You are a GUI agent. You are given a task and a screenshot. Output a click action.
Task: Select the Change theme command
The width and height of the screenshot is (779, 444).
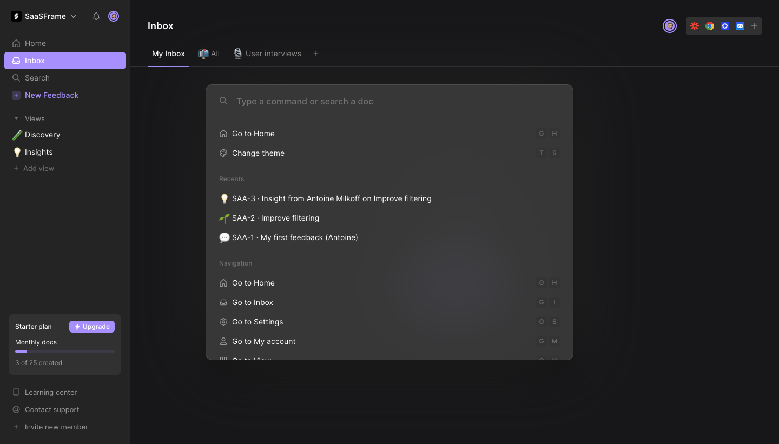tap(389, 153)
